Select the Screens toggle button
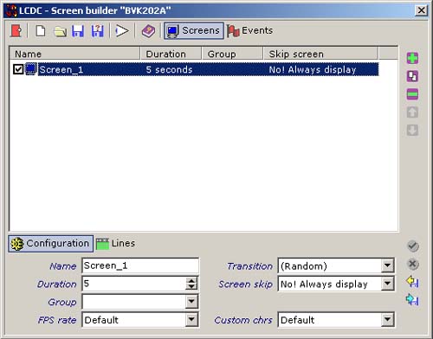This screenshot has height=339, width=433. [x=194, y=30]
